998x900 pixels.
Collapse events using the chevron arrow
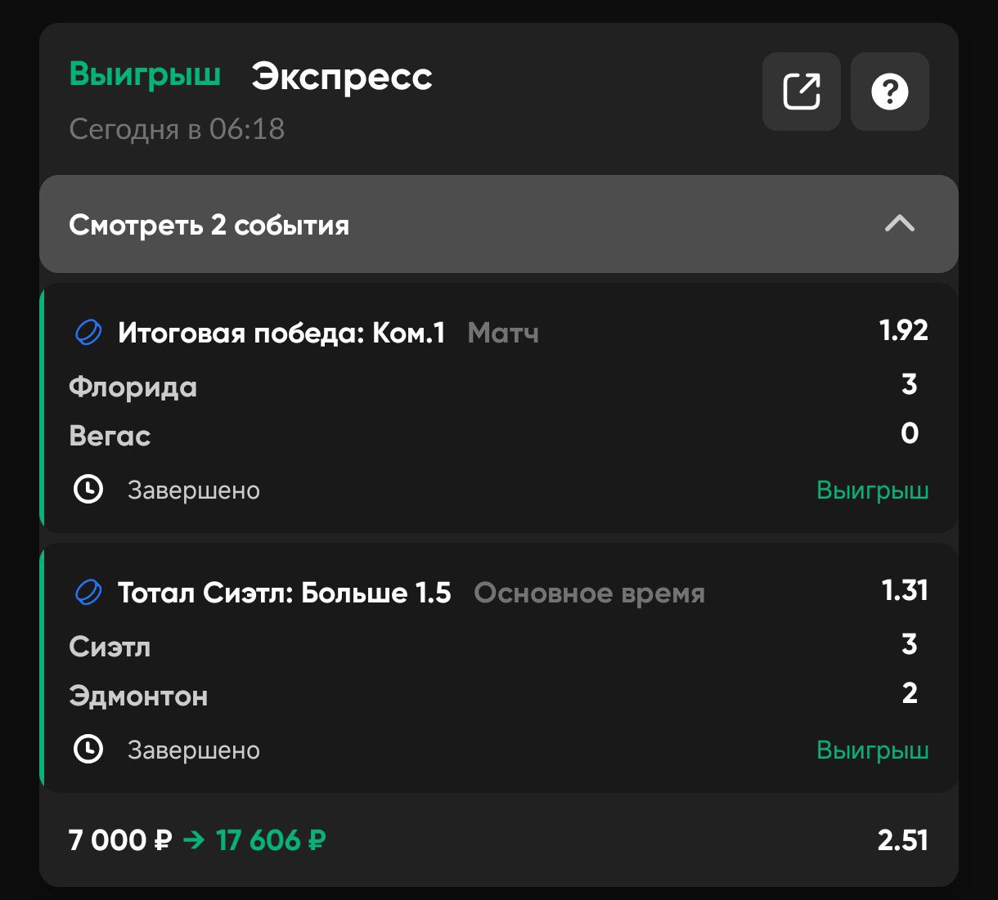pos(899,224)
